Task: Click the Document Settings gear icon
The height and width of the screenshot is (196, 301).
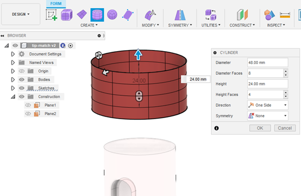Action: pos(22,54)
